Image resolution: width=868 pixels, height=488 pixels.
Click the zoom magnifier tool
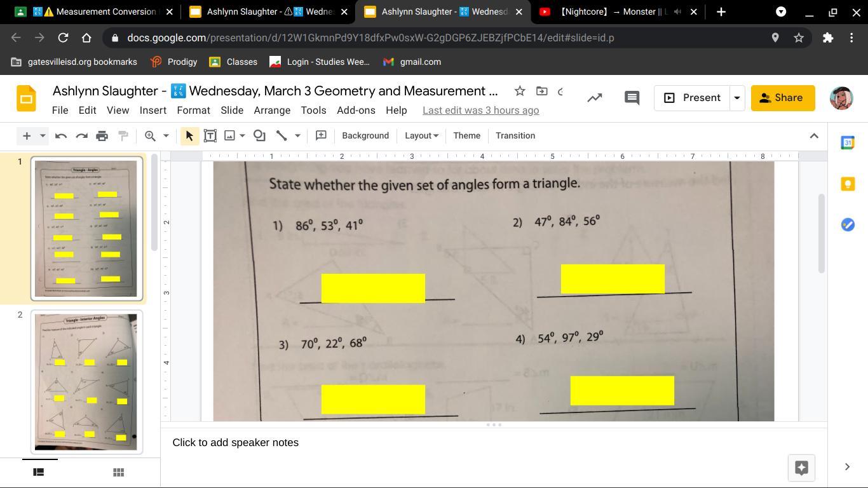click(150, 136)
